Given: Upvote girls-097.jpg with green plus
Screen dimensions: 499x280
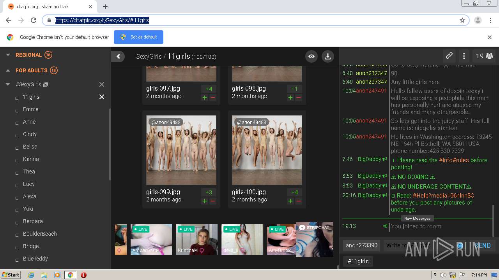Looking at the screenshot, I should [x=205, y=98].
